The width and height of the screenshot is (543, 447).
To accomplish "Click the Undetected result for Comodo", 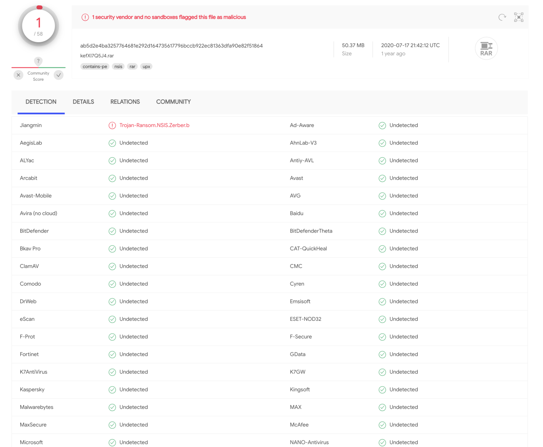I will click(x=134, y=284).
